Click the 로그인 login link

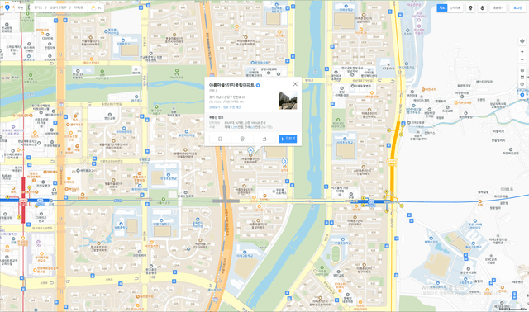coord(517,7)
